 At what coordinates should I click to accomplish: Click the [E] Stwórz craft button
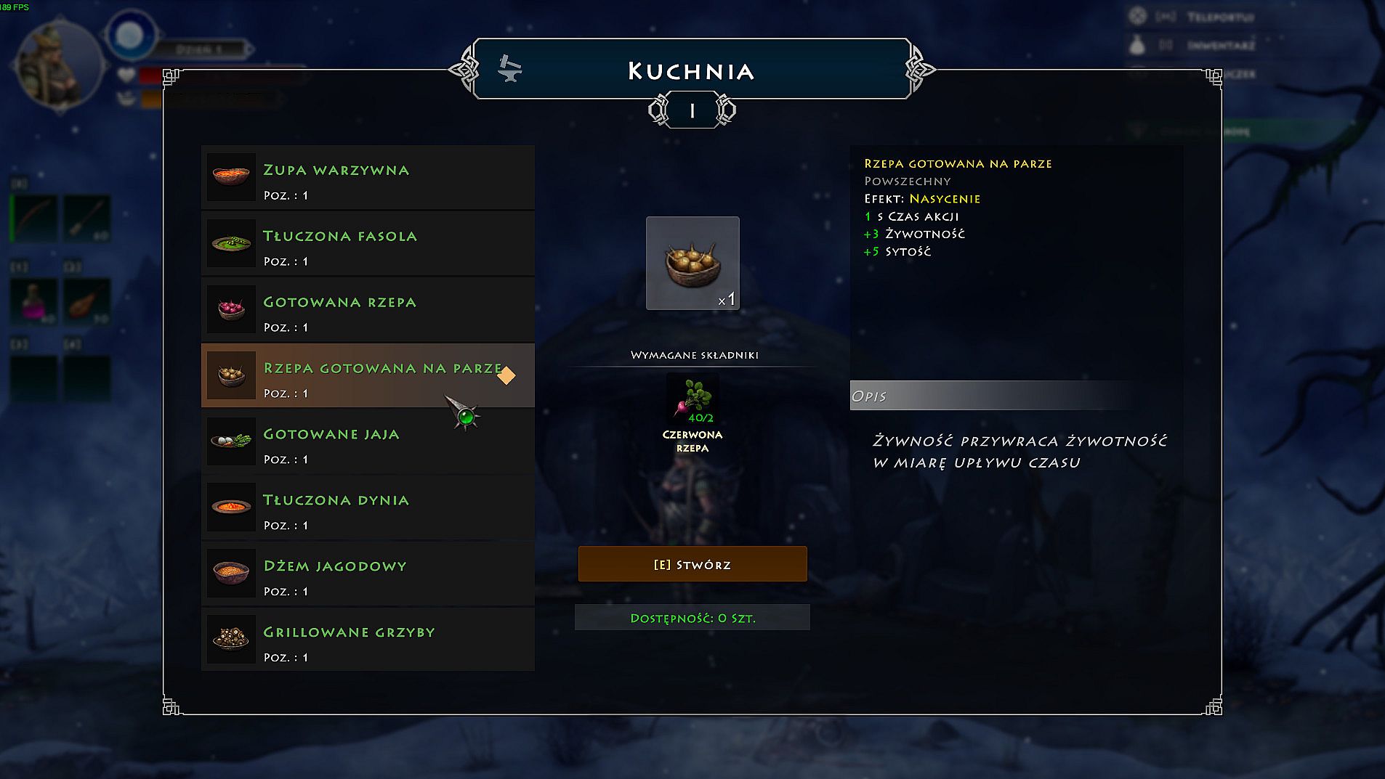coord(692,564)
